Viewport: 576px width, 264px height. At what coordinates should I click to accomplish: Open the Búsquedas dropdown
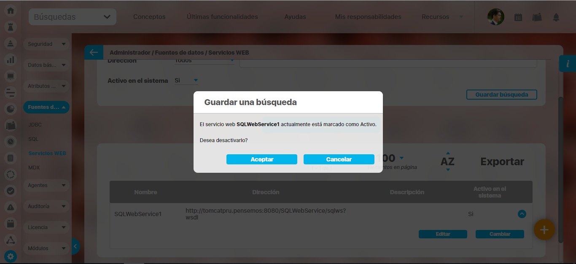tap(73, 17)
